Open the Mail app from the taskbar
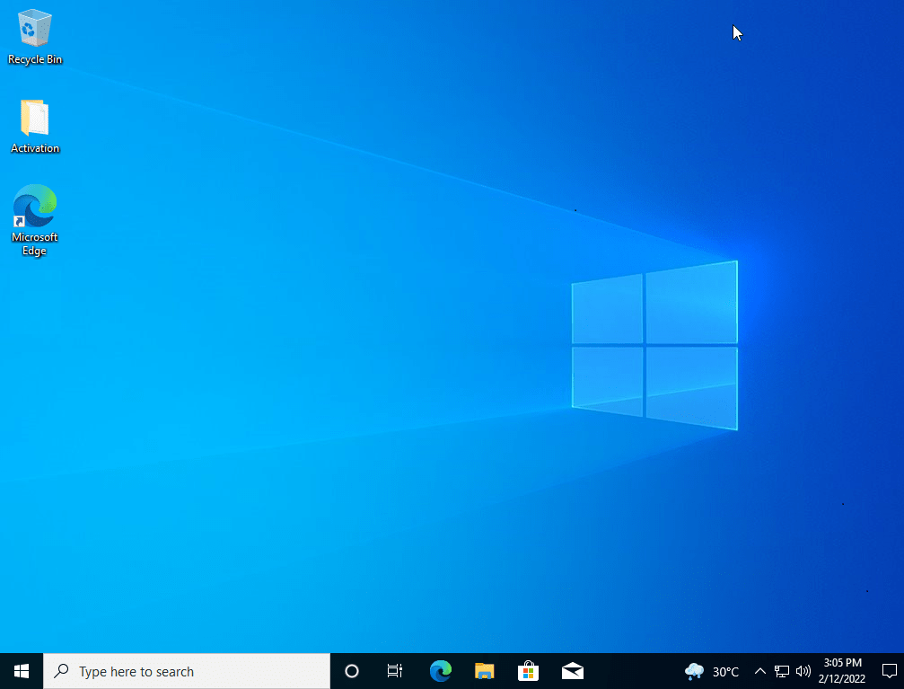Screen dimensions: 904x689 click(x=573, y=671)
